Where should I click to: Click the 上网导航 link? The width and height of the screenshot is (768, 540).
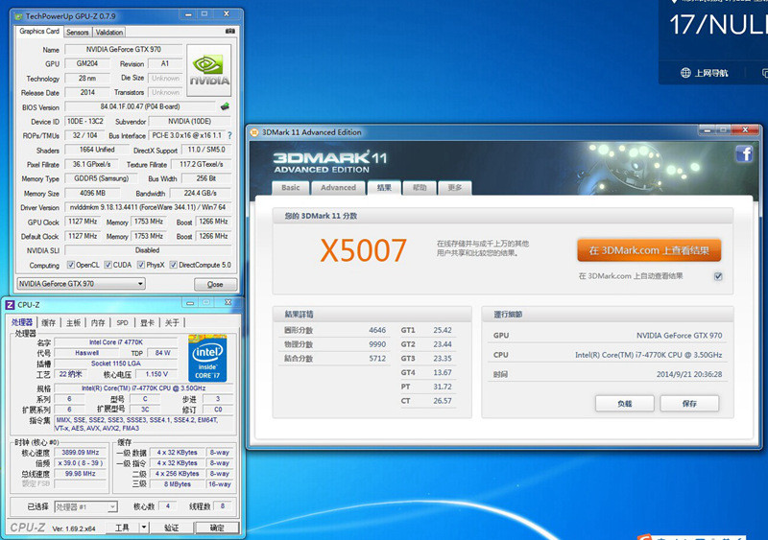pos(711,73)
